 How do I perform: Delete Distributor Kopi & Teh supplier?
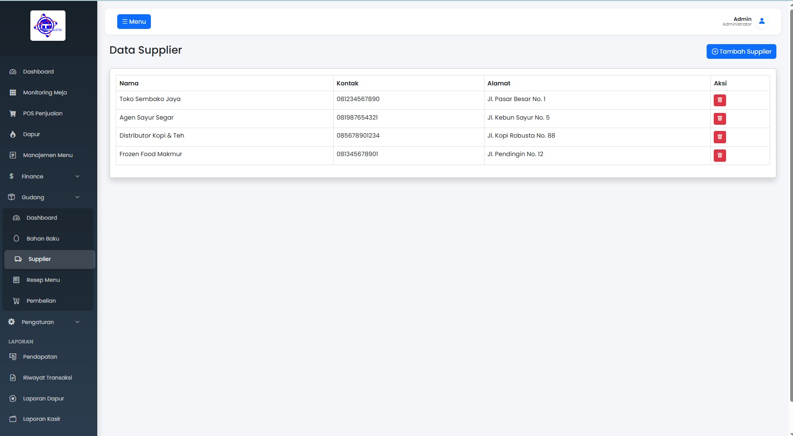719,137
